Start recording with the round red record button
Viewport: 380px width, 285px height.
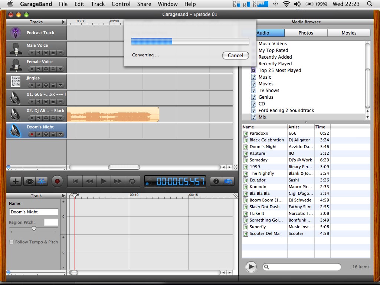pyautogui.click(x=57, y=181)
